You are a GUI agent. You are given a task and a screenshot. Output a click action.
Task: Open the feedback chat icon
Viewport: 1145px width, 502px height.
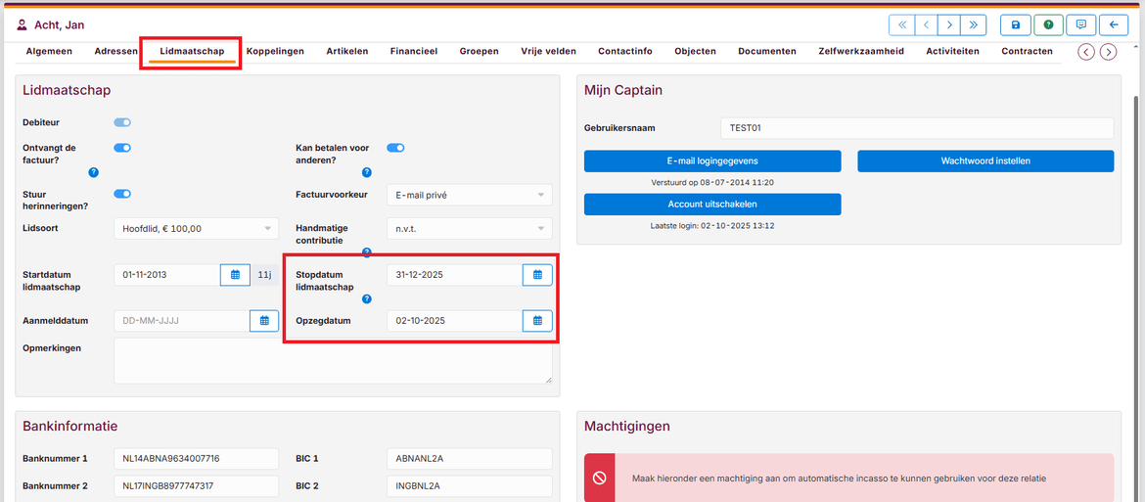pos(1080,24)
